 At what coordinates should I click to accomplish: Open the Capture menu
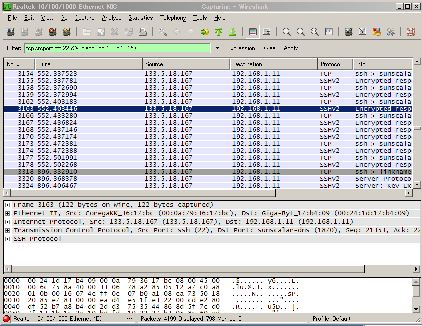coord(84,18)
